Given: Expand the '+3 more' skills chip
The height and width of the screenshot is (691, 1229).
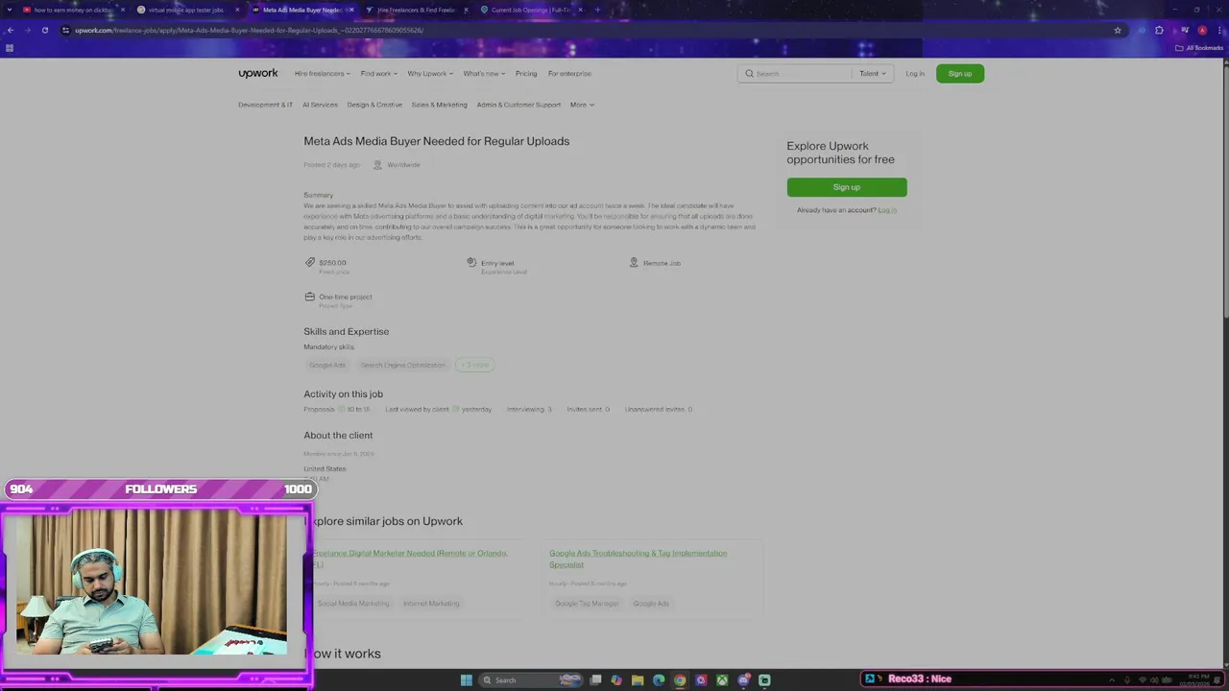Looking at the screenshot, I should pos(475,365).
